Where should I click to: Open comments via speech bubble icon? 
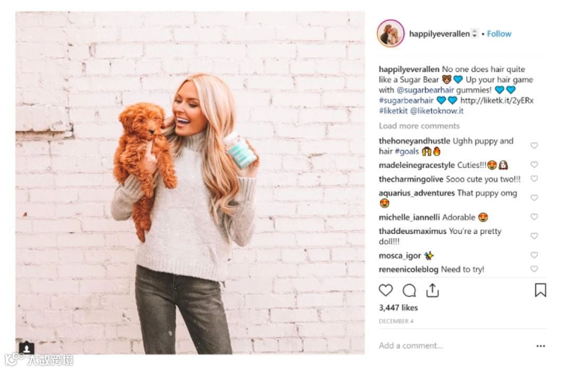[409, 290]
